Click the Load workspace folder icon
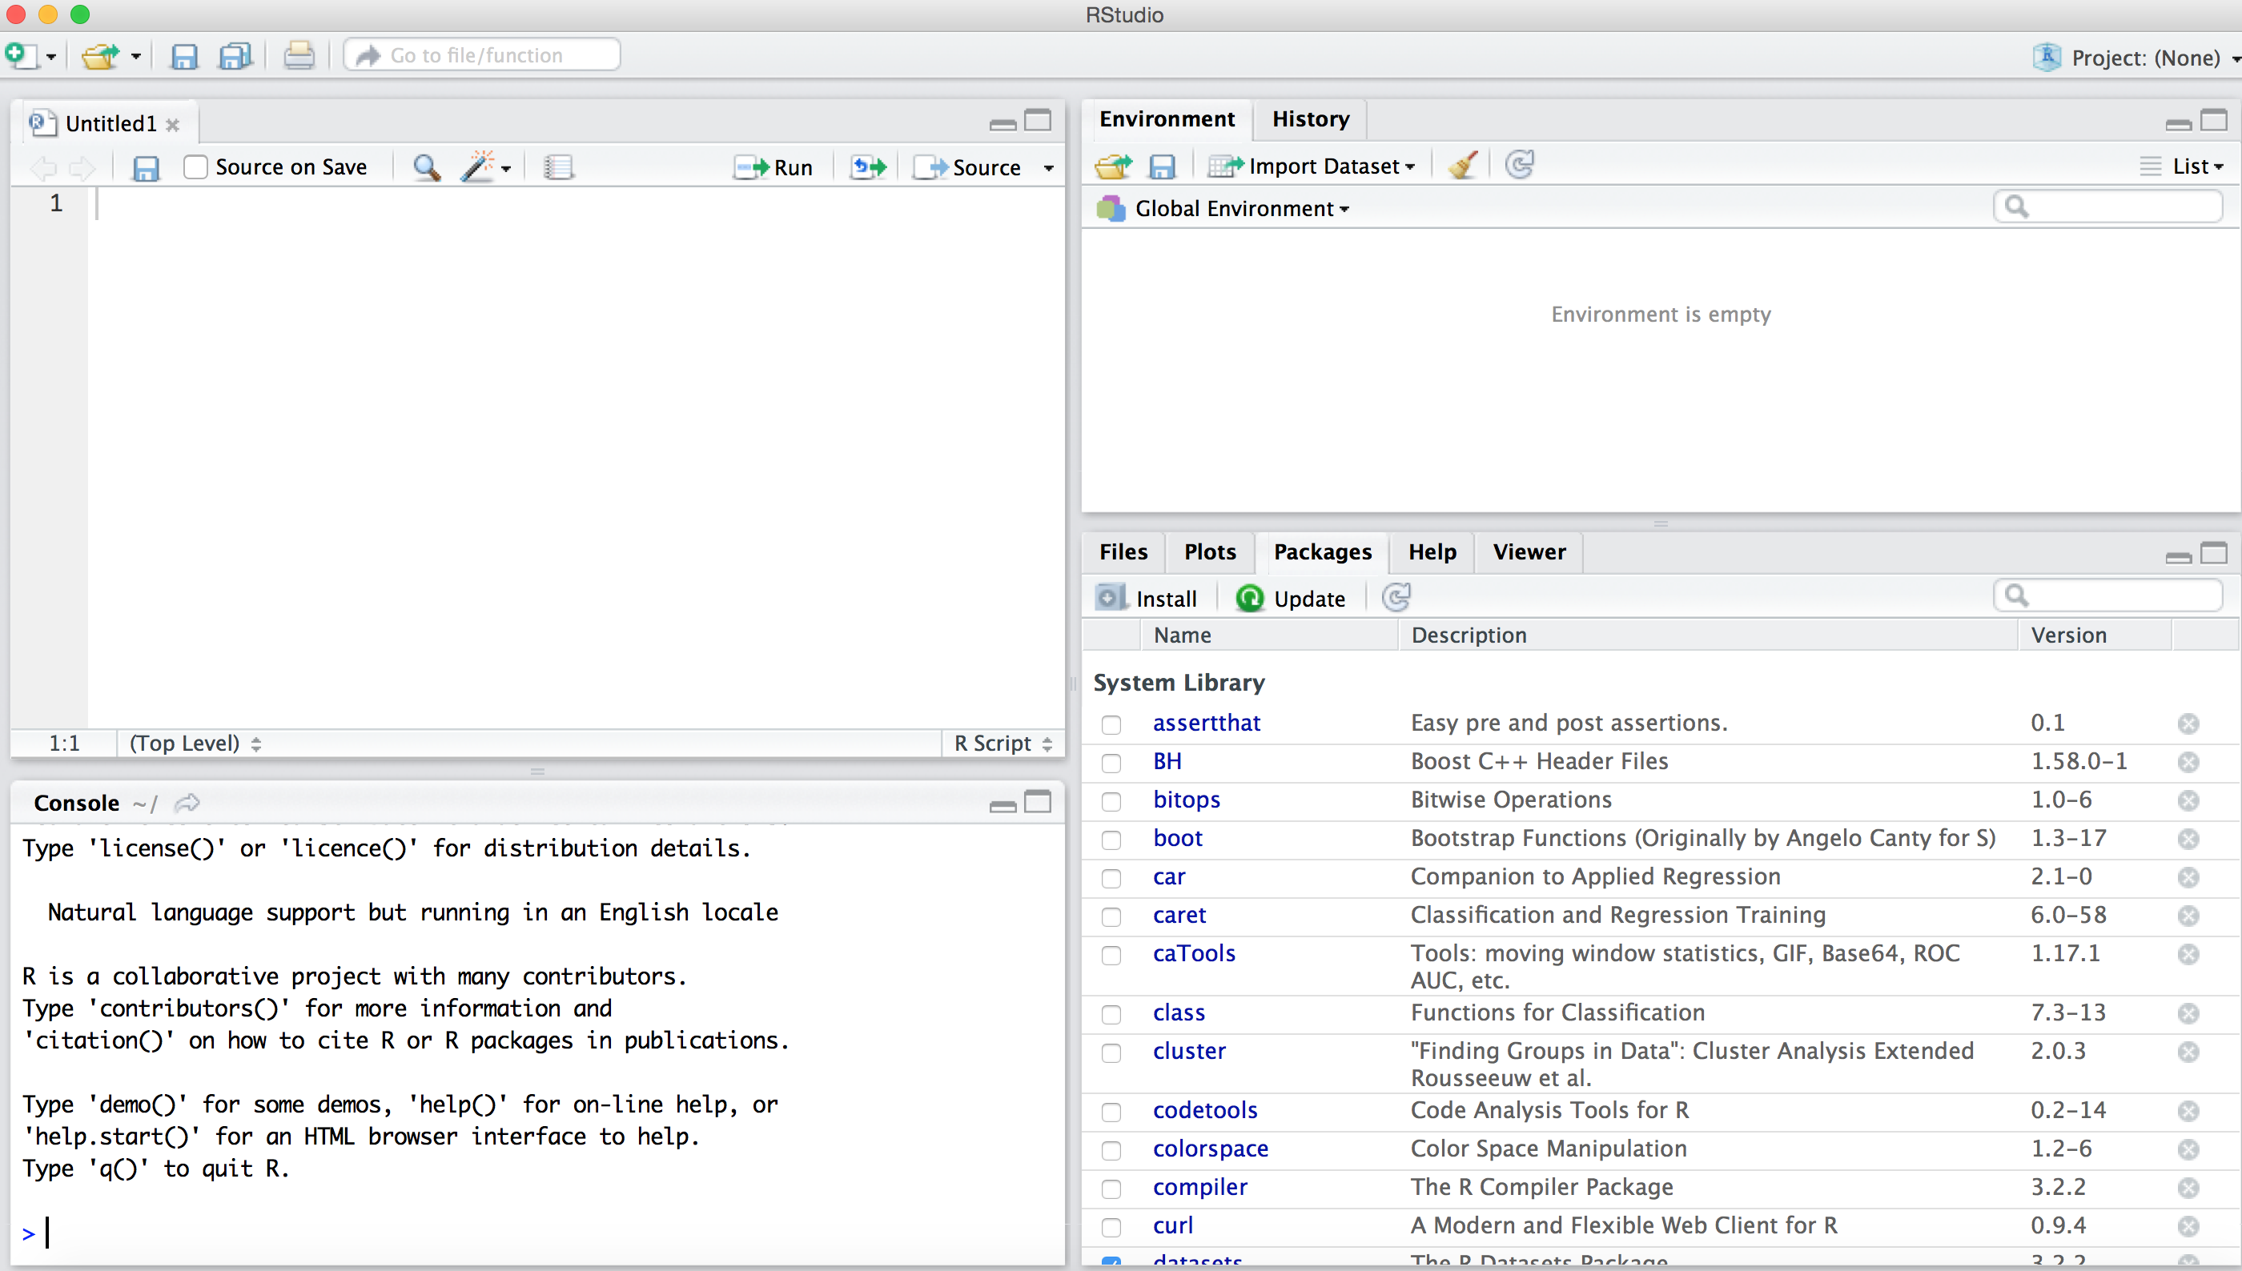The height and width of the screenshot is (1271, 2242). [1113, 166]
